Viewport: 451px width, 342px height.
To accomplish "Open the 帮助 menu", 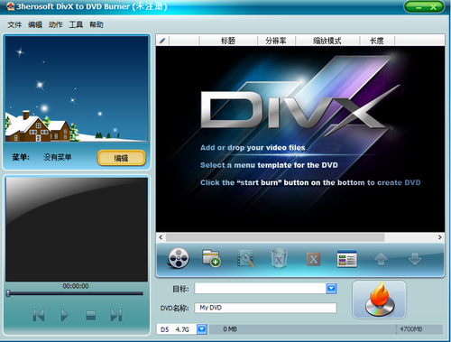I will (x=97, y=24).
